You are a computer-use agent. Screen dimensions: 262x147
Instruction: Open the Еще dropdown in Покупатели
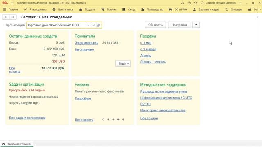click(x=123, y=64)
